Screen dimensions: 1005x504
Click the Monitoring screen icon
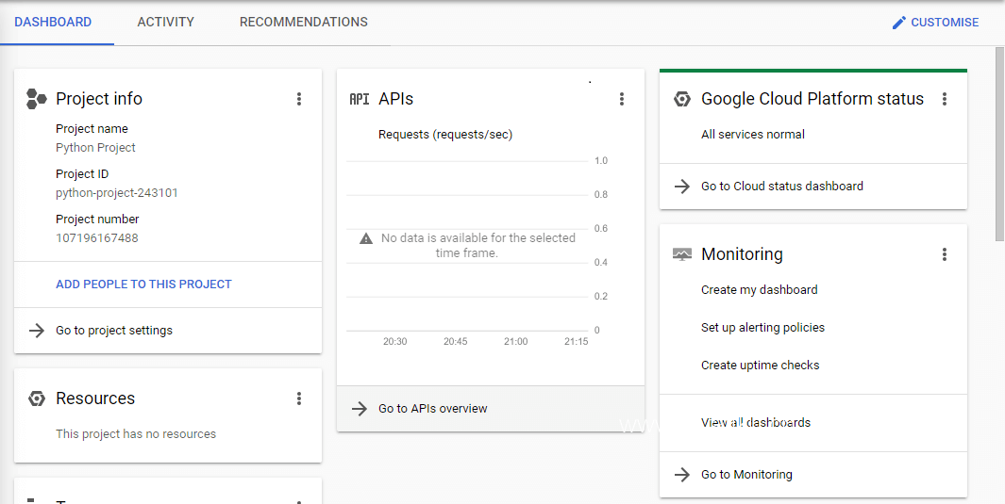click(x=682, y=254)
